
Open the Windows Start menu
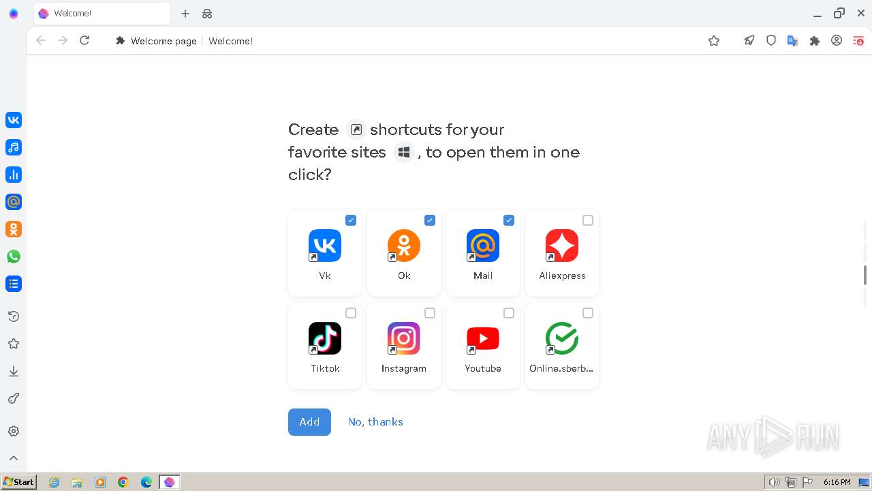point(19,482)
